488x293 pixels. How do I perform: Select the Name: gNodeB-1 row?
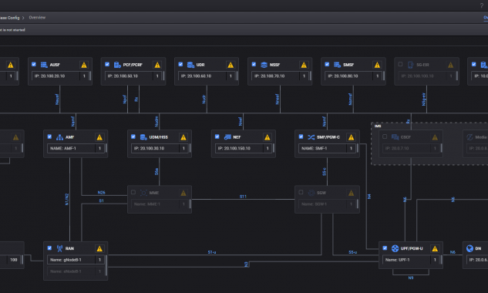(76, 260)
